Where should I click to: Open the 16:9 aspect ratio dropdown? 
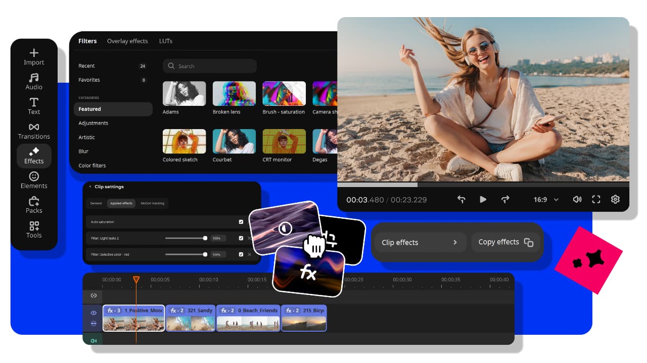point(545,199)
